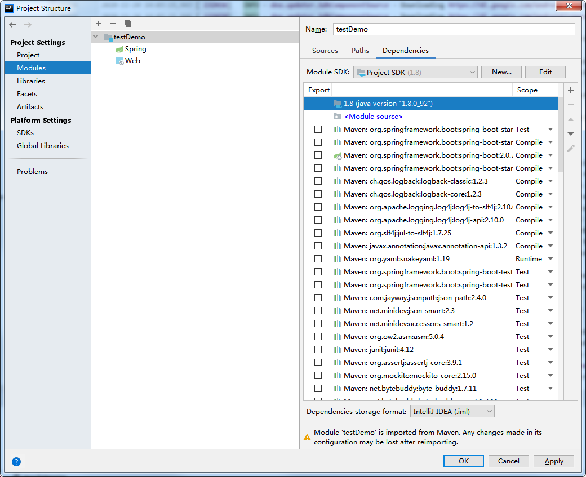
Task: Move the dependency up with the up arrow
Action: point(571,119)
